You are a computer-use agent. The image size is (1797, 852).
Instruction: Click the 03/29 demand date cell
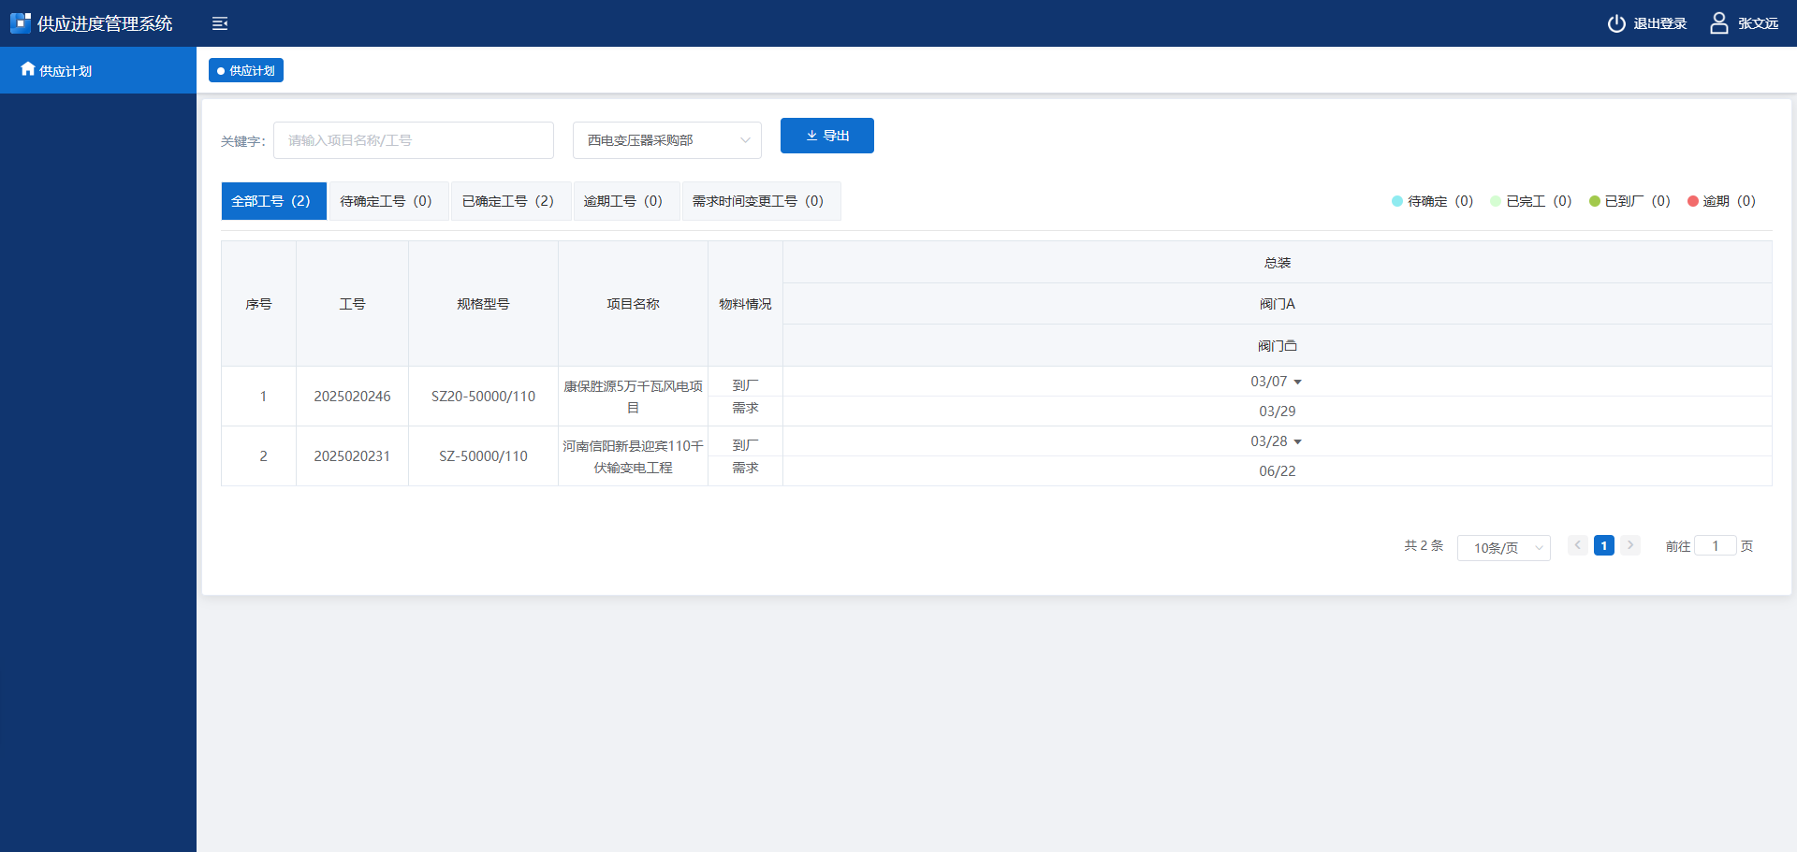[x=1278, y=412]
